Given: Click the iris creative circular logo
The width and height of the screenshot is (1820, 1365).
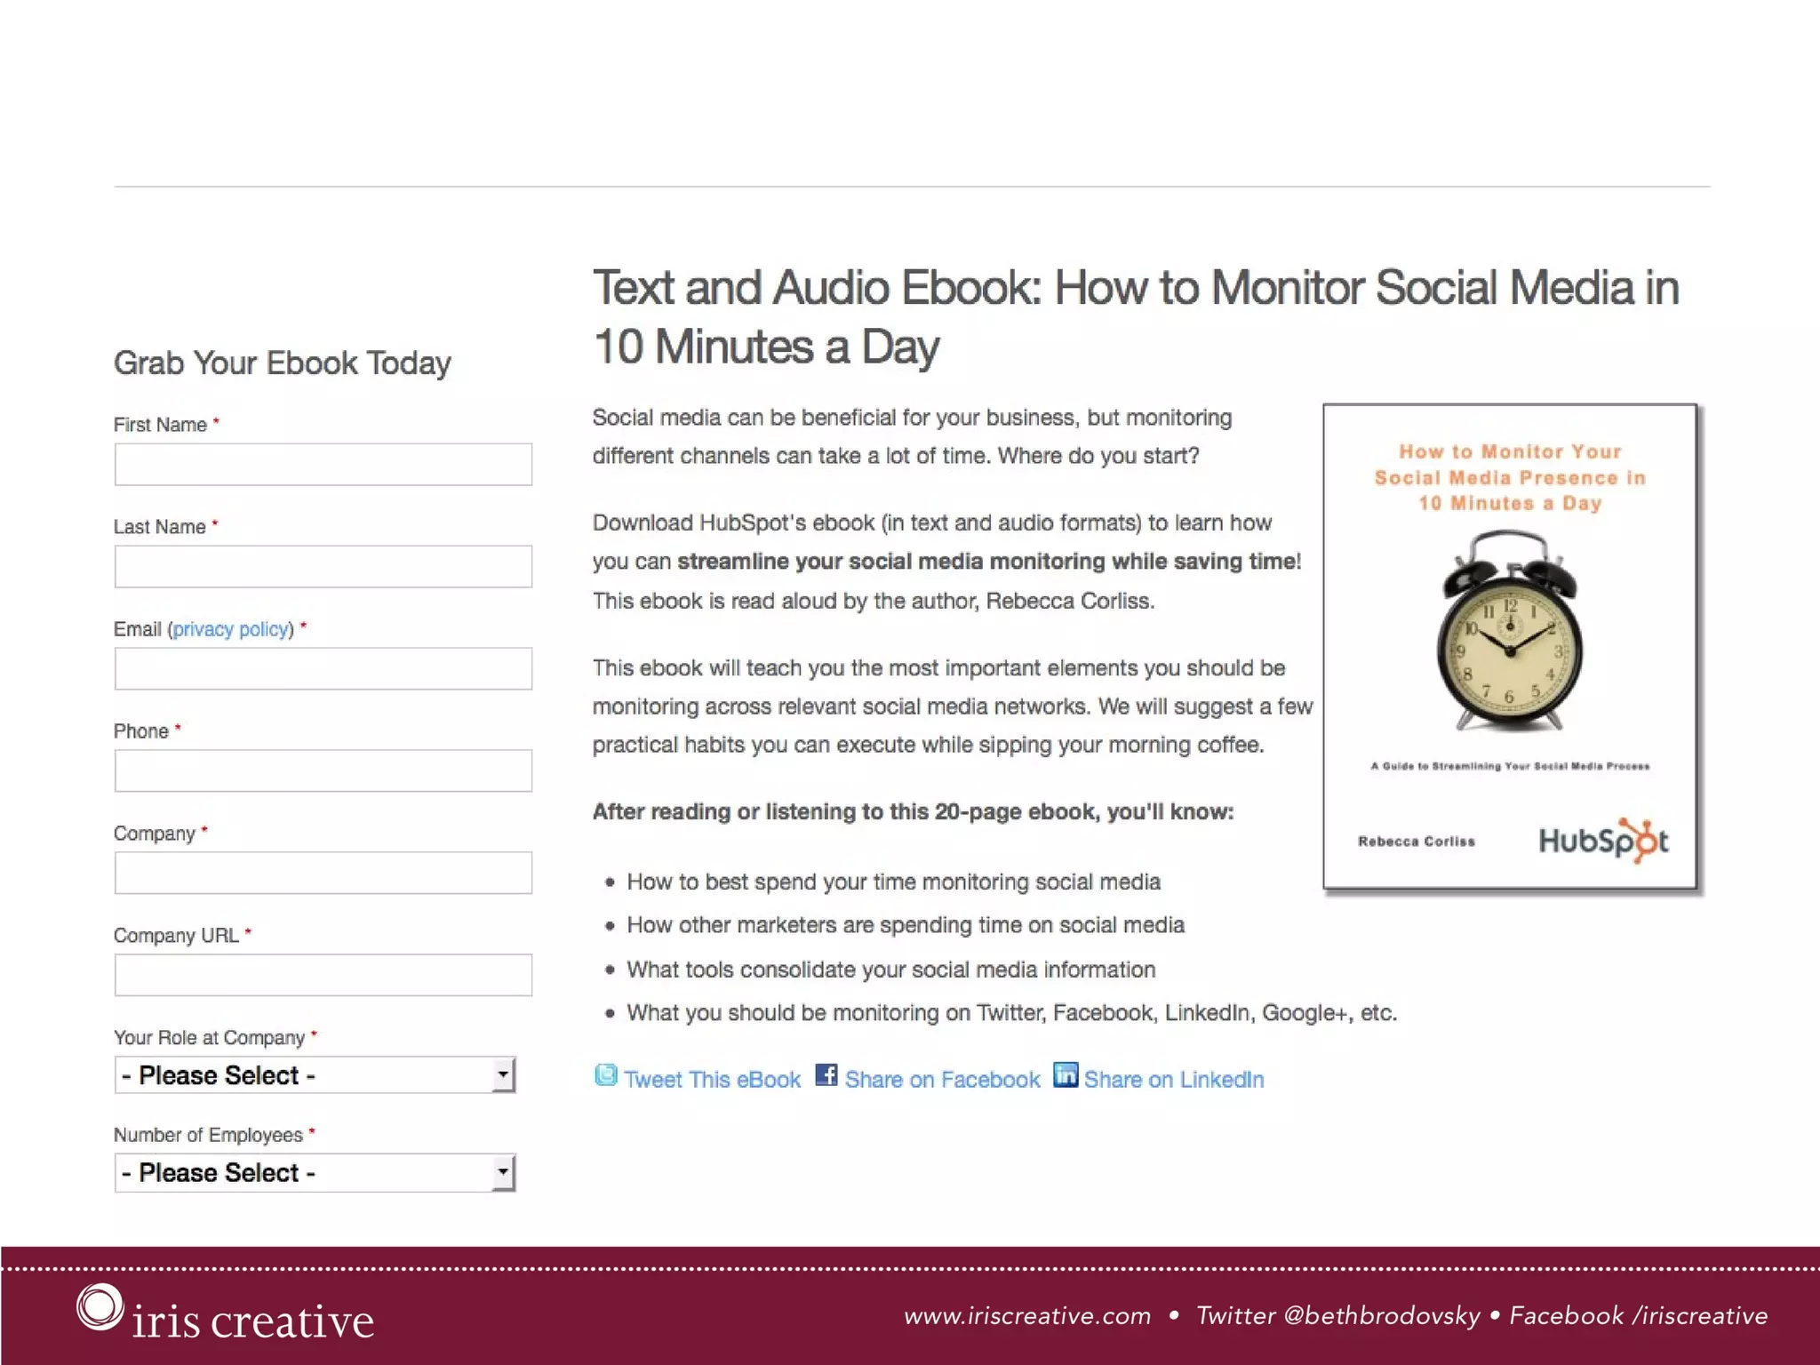Looking at the screenshot, I should pos(99,1307).
